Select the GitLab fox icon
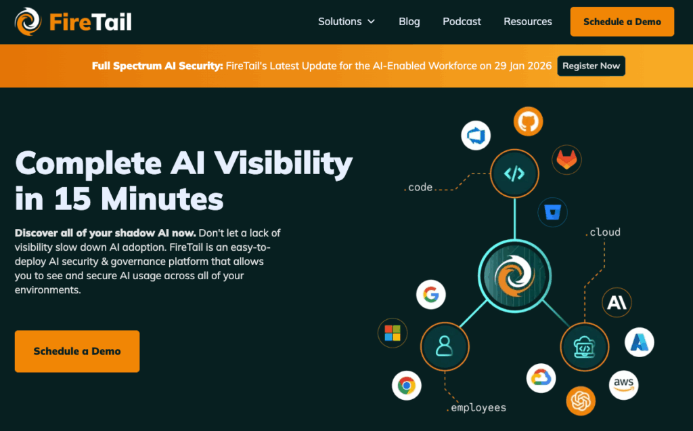Viewport: 693px width, 431px height. (x=566, y=160)
